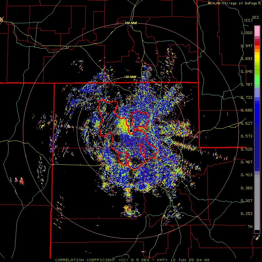Viewport: 262px width, 262px height.
Task: Click the 1.000 value on color scale
Action: [247, 33]
